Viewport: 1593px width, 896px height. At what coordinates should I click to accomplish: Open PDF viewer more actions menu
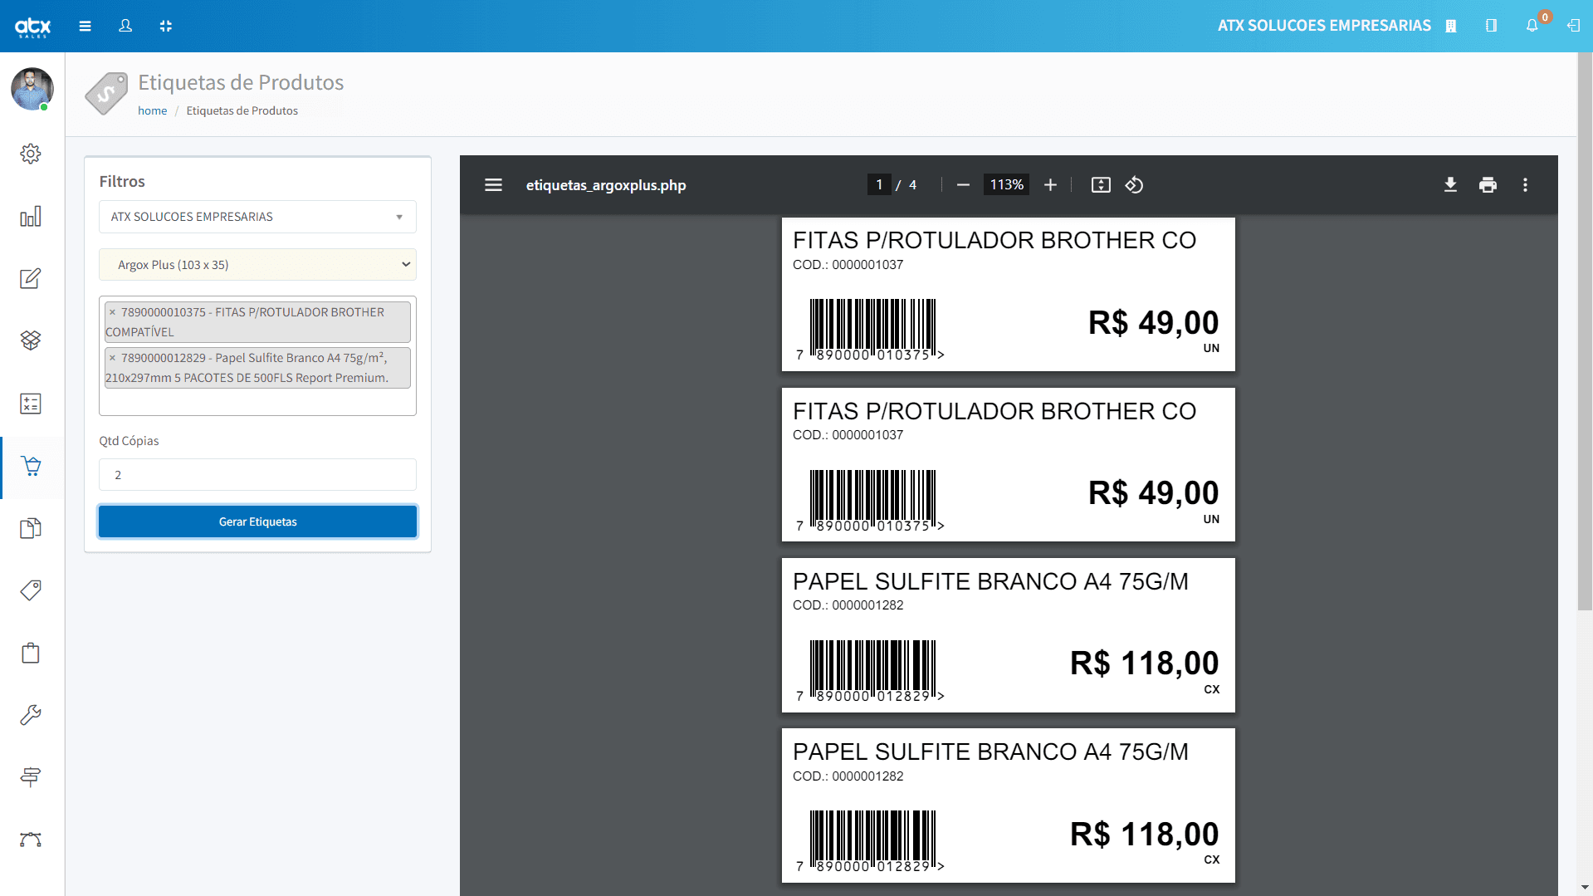click(x=1525, y=185)
